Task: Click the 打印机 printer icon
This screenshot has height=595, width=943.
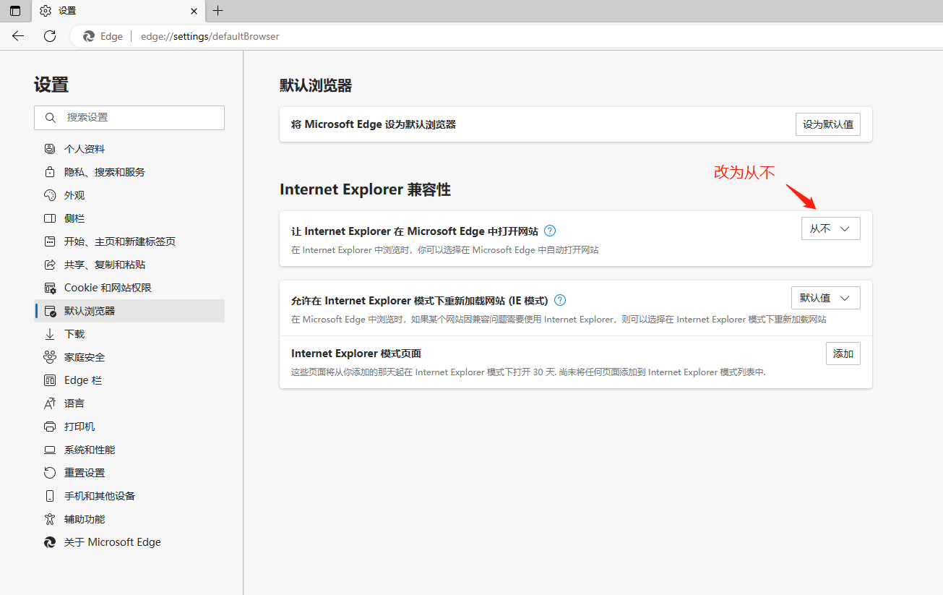Action: coord(50,427)
